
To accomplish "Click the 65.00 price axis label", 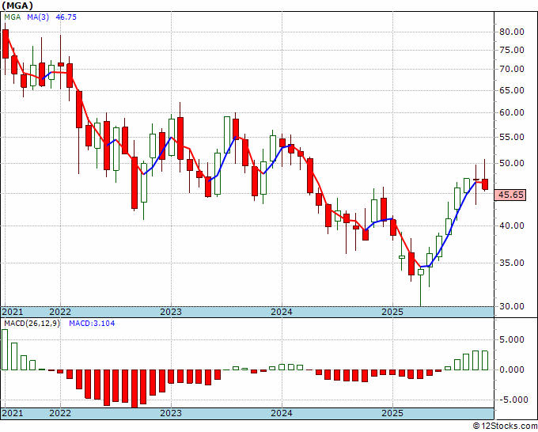I will (x=512, y=90).
